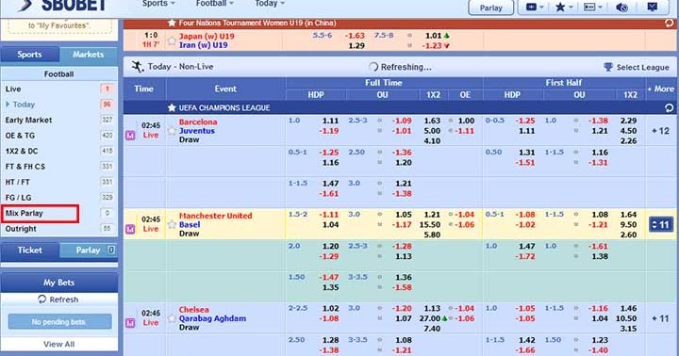Click the refresh icon in My Bets panel

click(x=42, y=299)
